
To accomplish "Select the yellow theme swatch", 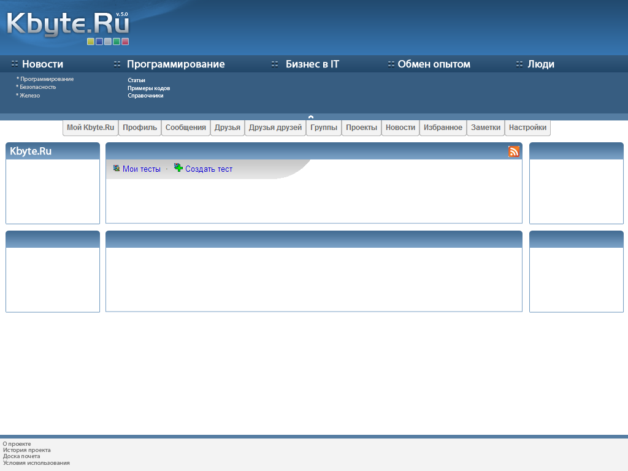I will (x=91, y=42).
